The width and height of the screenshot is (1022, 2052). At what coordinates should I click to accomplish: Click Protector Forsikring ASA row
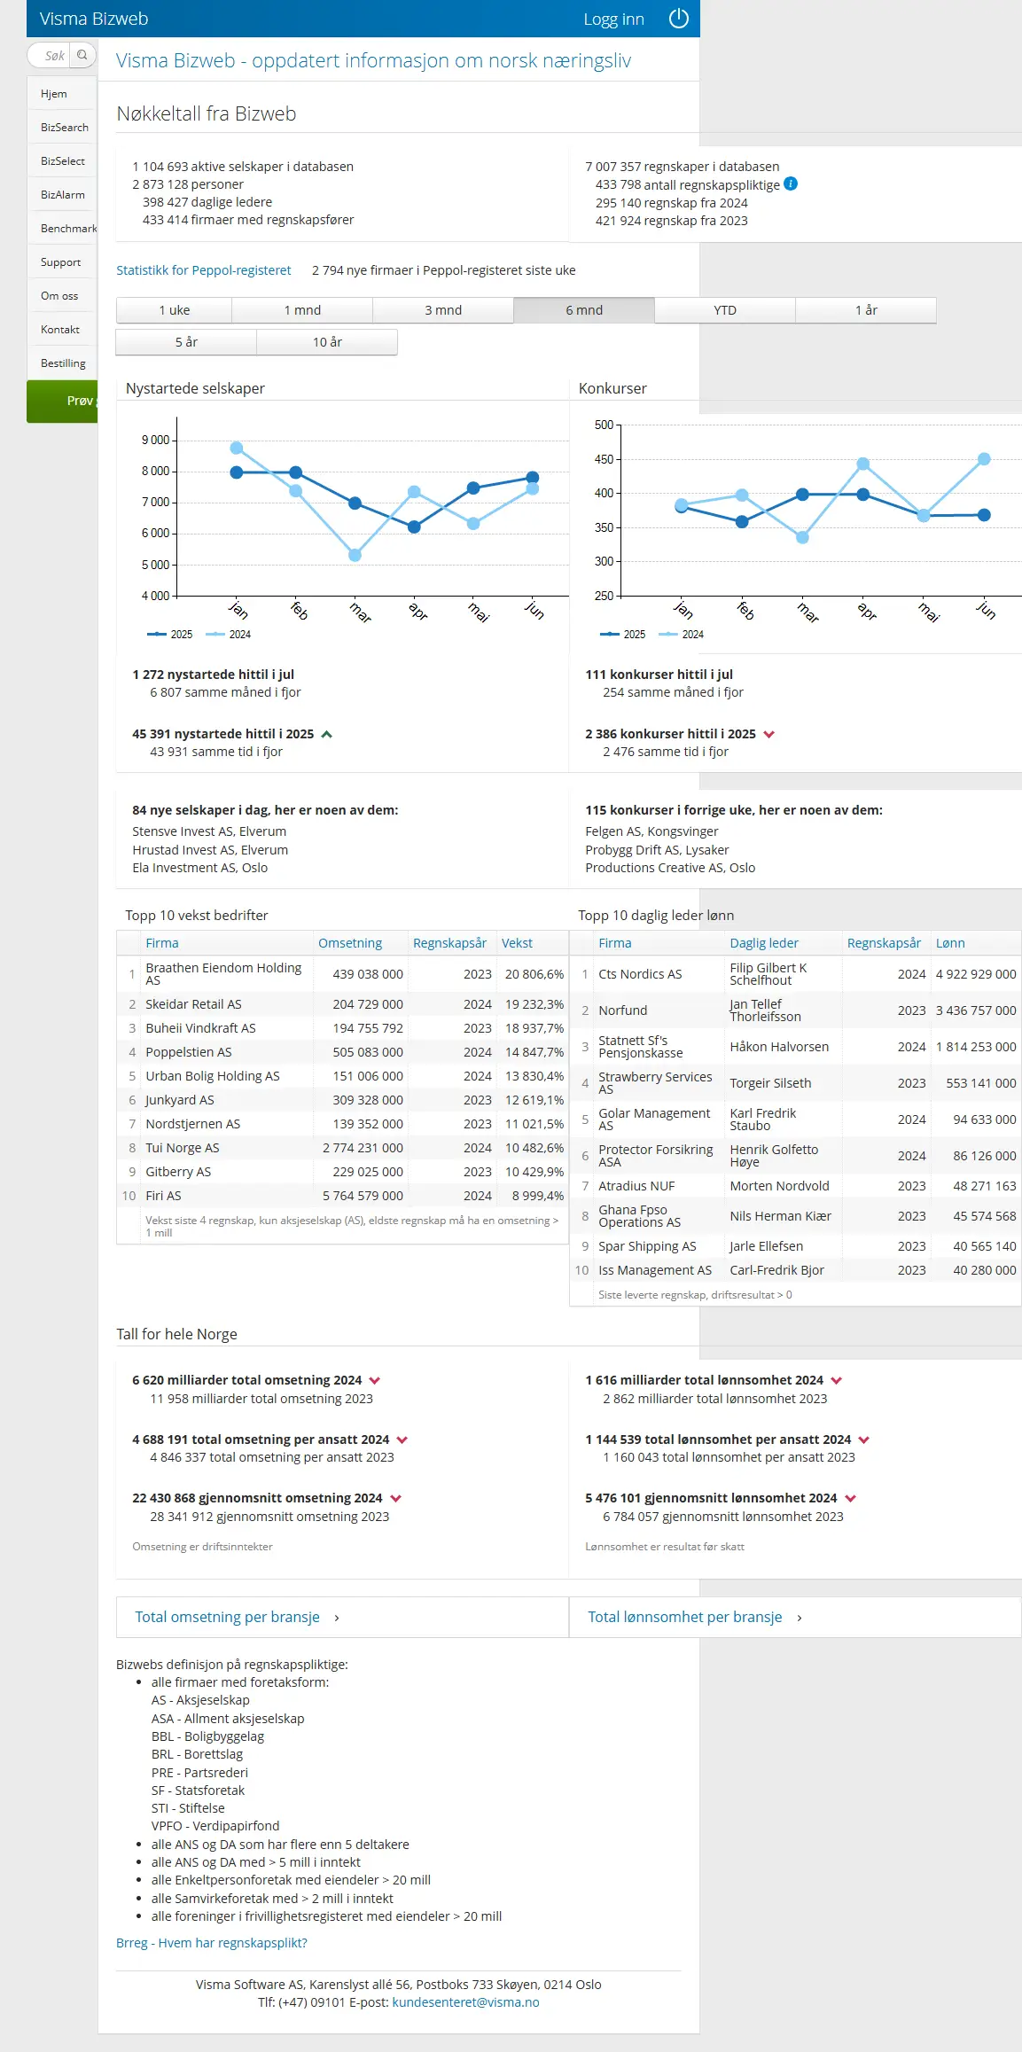[x=795, y=1156]
